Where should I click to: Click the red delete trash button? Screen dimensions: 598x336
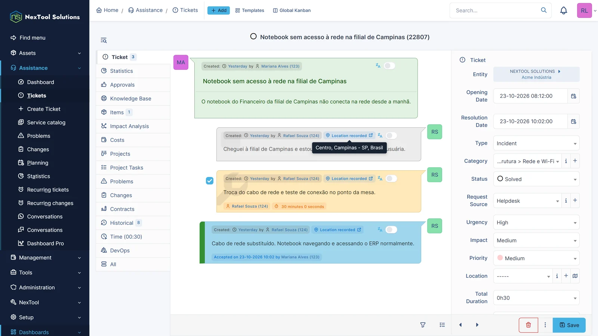[528, 325]
